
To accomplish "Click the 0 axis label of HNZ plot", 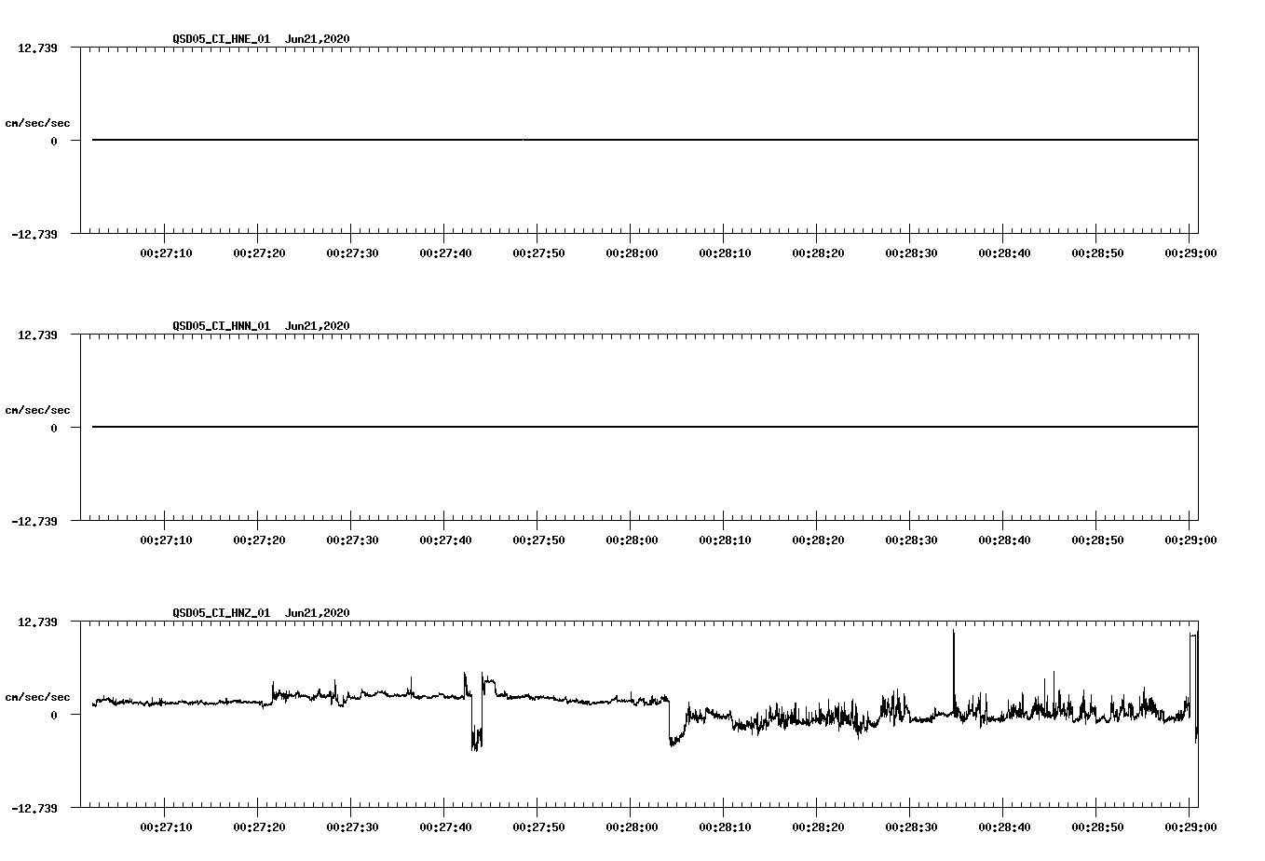I will tap(54, 715).
